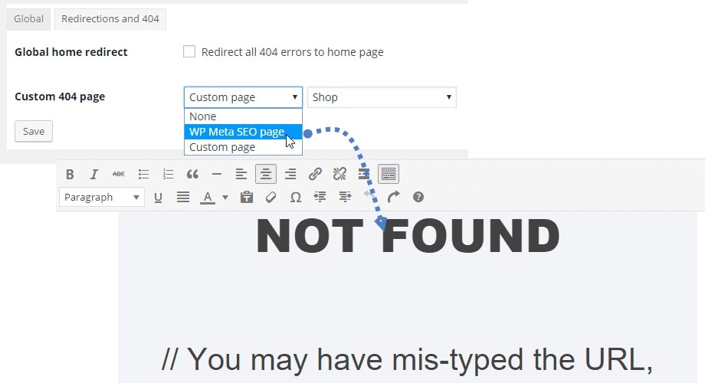Toggle the toolbar toggle (kitchen sink) button

(388, 174)
